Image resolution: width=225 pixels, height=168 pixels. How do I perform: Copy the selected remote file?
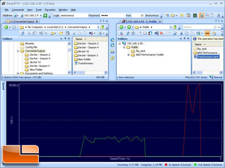coord(187,33)
